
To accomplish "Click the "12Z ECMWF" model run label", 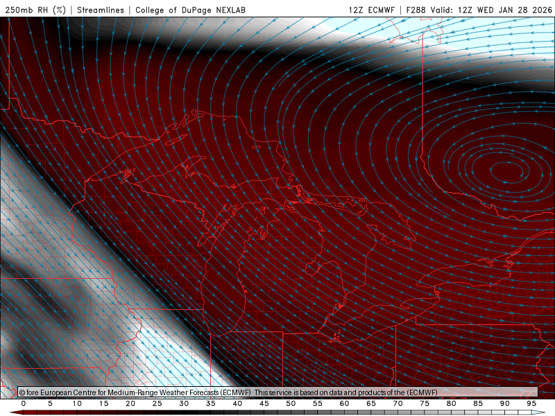I will tap(371, 10).
